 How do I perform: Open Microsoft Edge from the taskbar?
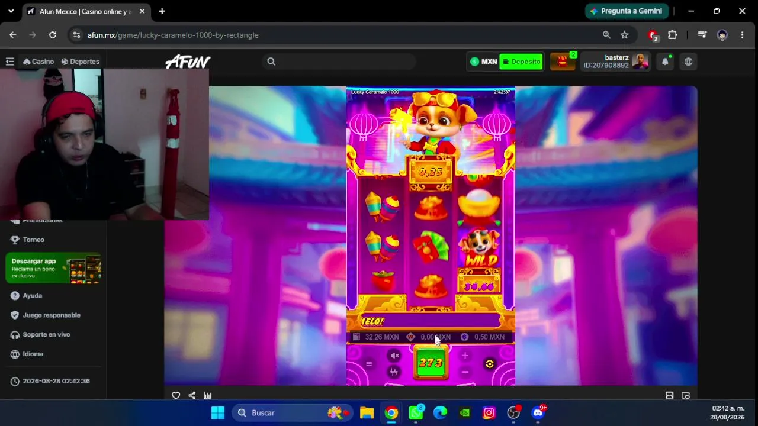(x=440, y=413)
